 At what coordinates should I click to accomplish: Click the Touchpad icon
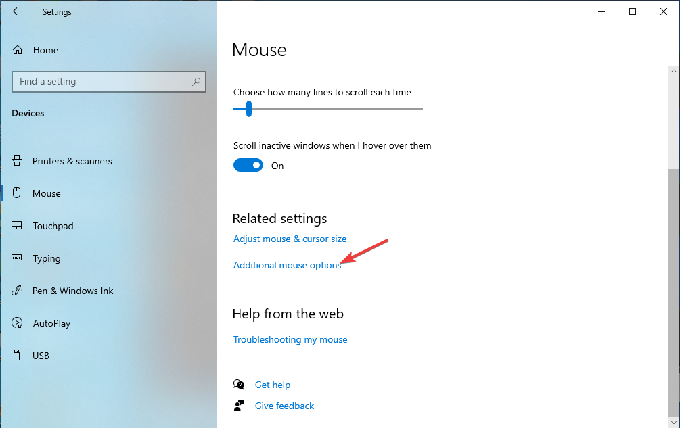click(18, 226)
